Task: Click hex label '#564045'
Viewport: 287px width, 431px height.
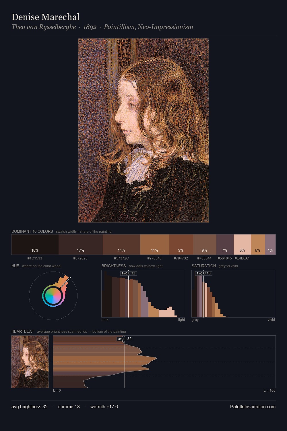Action: [x=225, y=258]
